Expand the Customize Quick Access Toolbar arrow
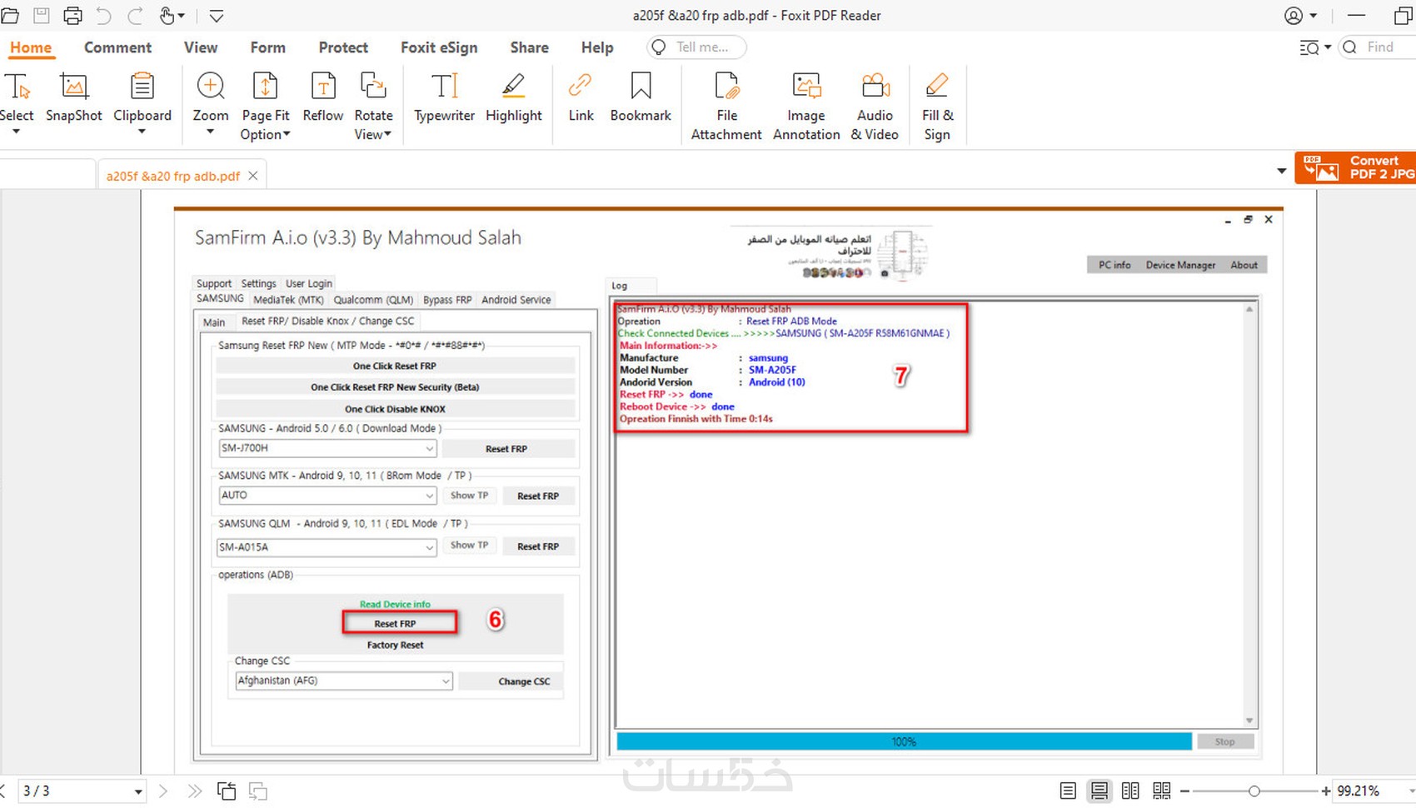Image resolution: width=1416 pixels, height=808 pixels. tap(216, 16)
